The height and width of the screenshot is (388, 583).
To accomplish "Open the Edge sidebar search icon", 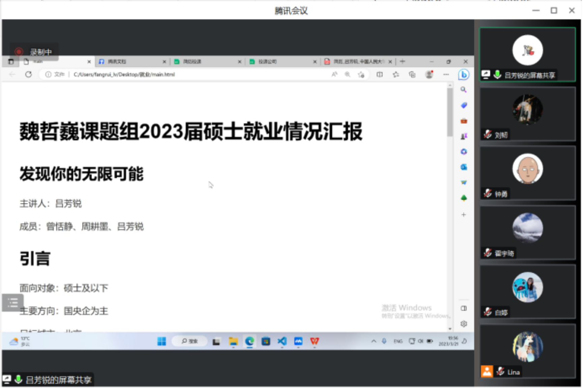I will [464, 90].
